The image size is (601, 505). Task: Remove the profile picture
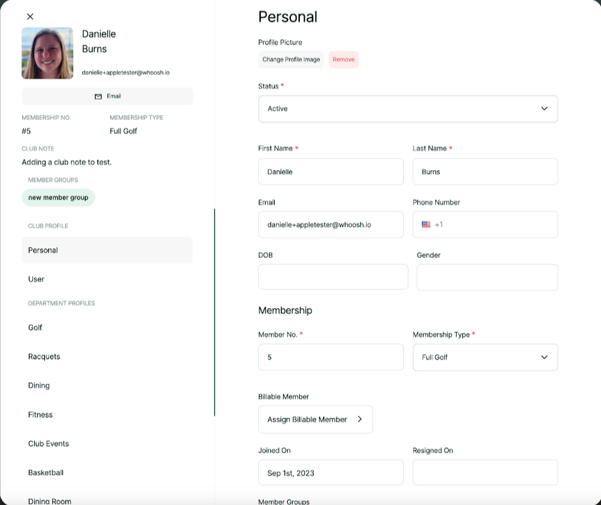tap(344, 60)
